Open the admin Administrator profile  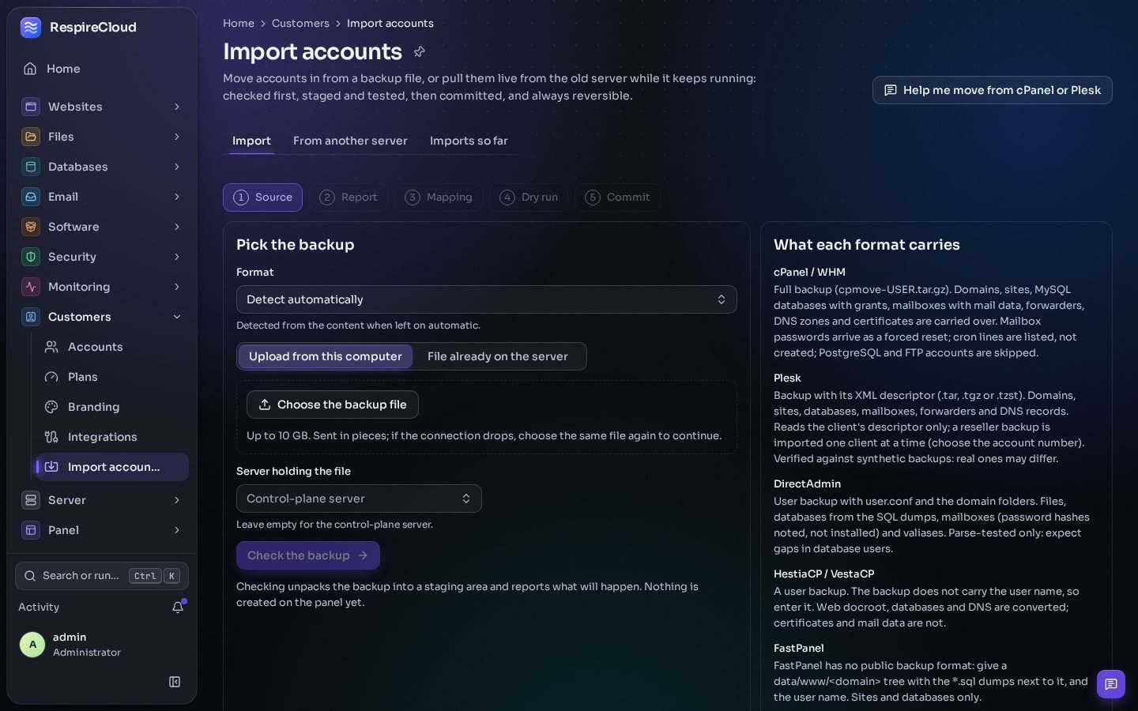[102, 645]
